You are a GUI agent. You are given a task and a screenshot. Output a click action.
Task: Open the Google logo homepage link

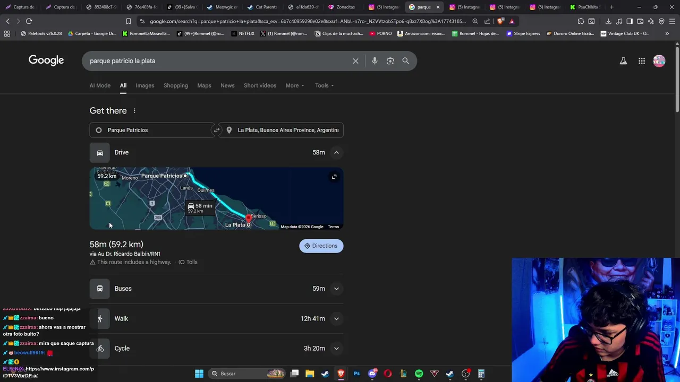pyautogui.click(x=46, y=60)
